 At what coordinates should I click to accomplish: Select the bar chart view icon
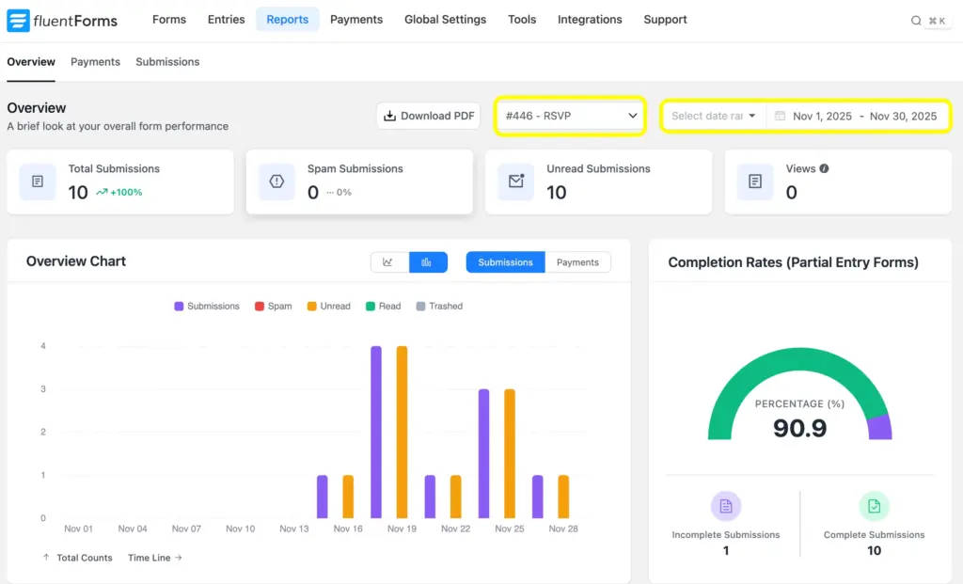428,261
